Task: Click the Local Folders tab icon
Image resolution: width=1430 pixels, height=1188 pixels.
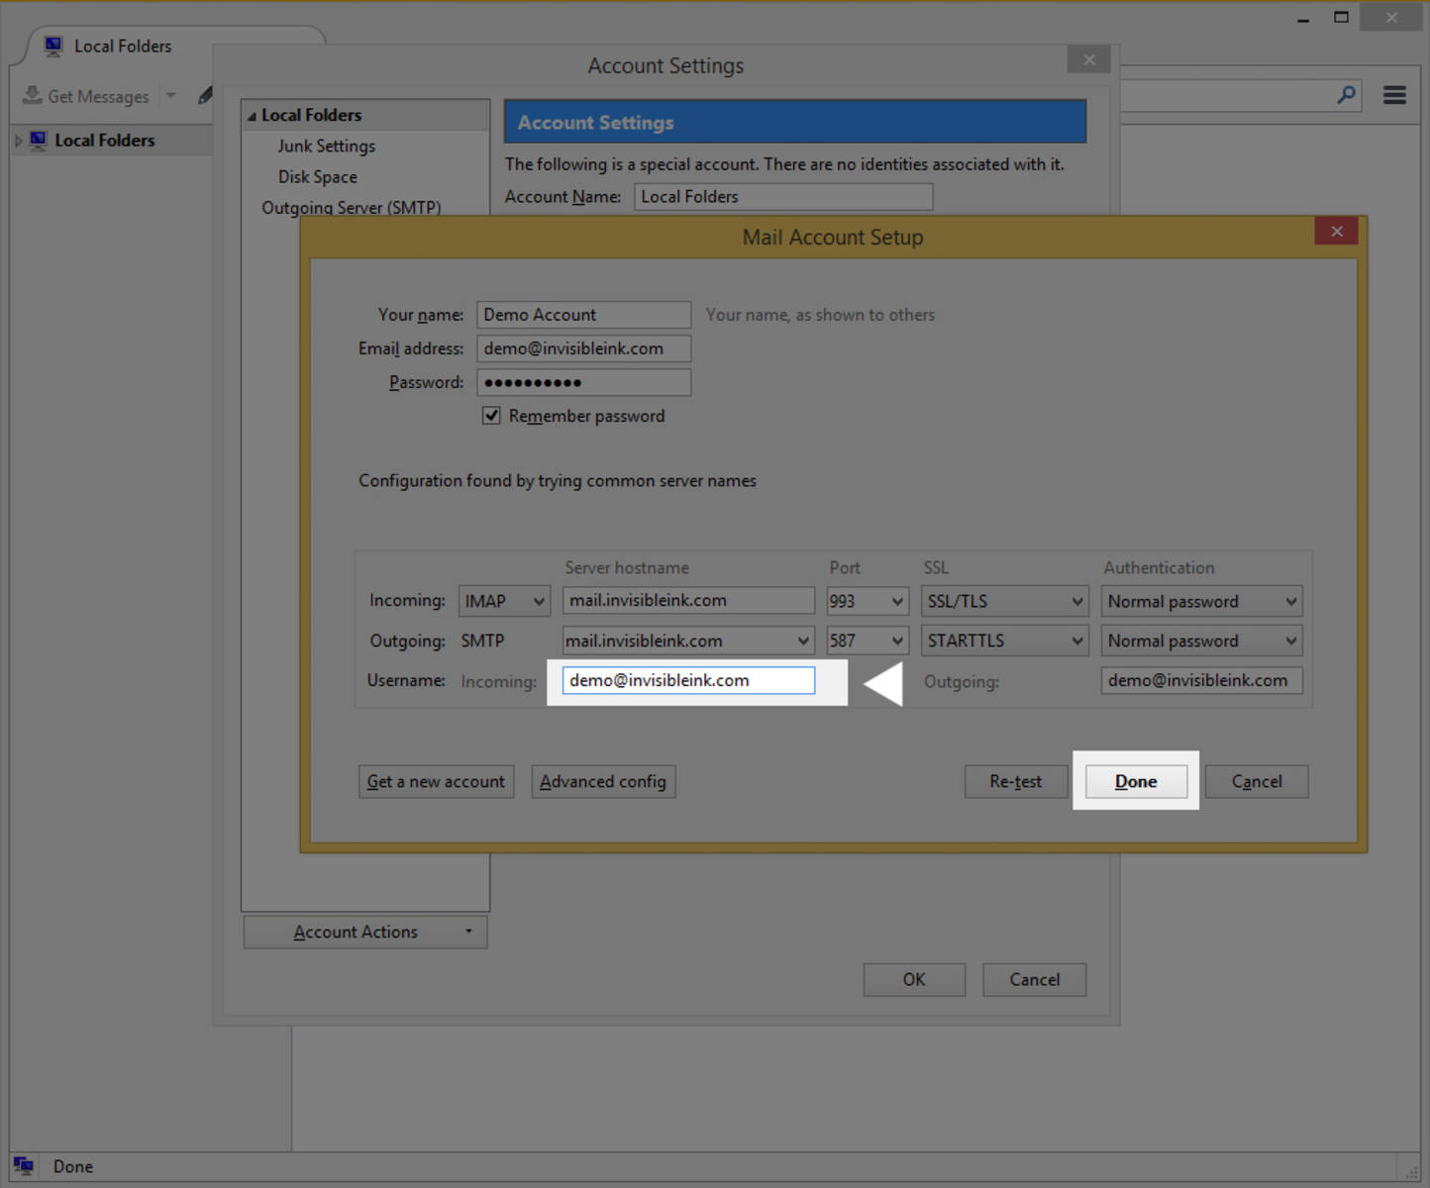Action: click(x=53, y=46)
